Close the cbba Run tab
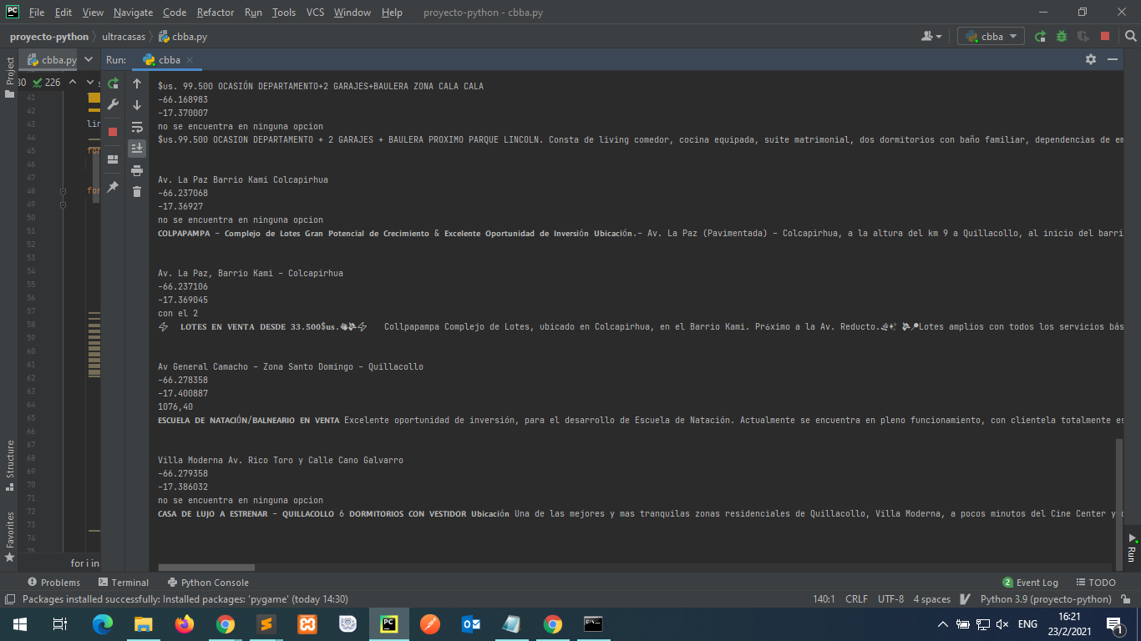The width and height of the screenshot is (1141, 641). pyautogui.click(x=190, y=60)
